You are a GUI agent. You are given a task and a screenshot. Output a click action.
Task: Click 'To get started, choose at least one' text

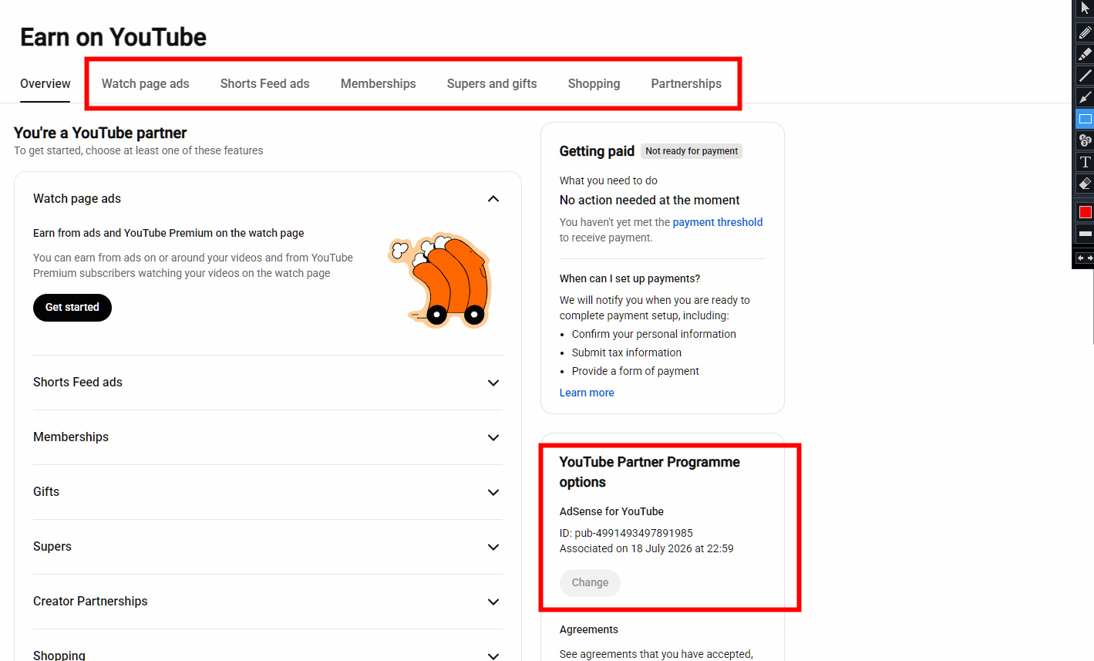tap(139, 150)
